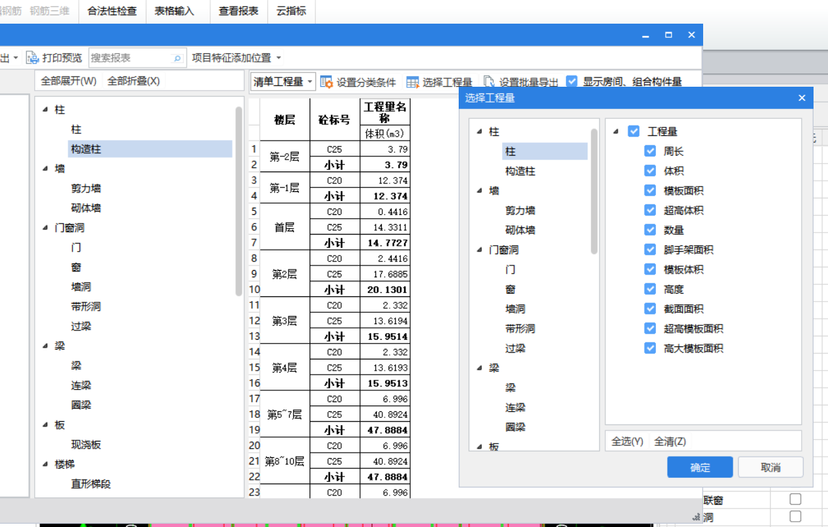
Task: Click the search magnifier in report search box
Action: pos(177,58)
